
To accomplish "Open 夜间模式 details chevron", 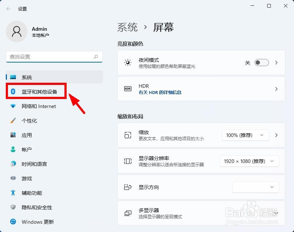I will tap(276, 63).
